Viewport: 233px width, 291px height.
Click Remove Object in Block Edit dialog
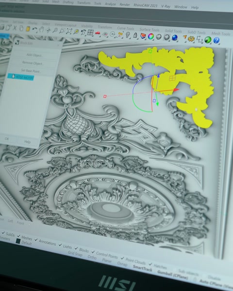(33, 63)
